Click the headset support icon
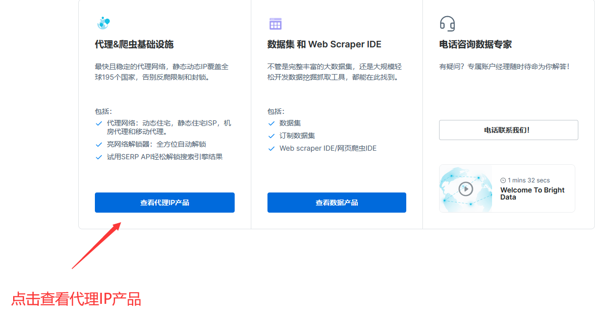 point(447,23)
